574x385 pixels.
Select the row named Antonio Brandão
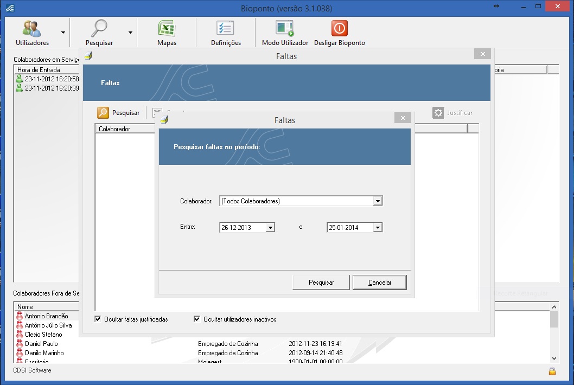point(46,316)
